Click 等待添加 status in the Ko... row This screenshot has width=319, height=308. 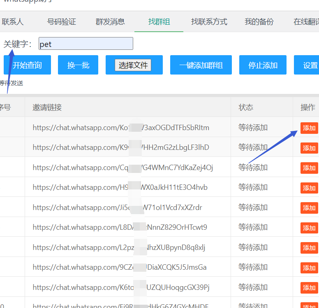pos(253,128)
